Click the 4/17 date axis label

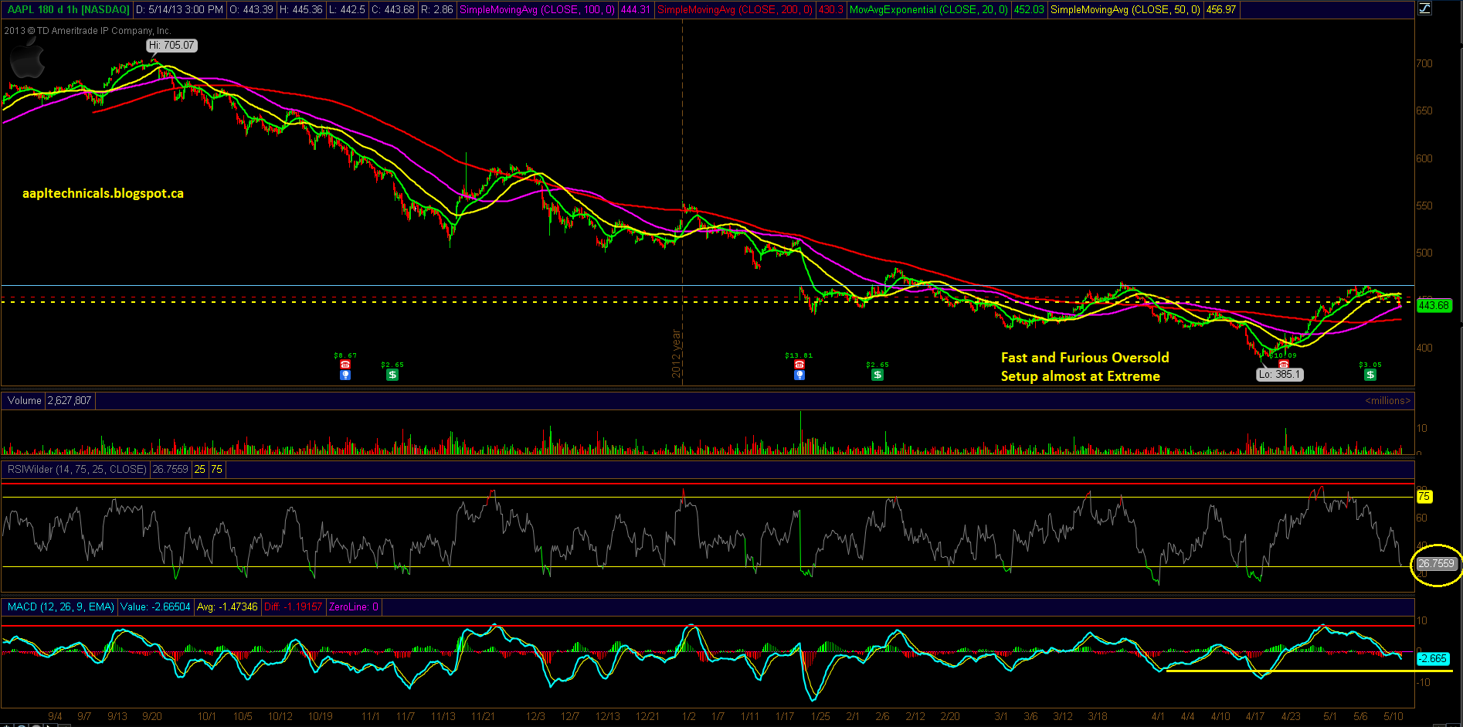[x=1255, y=716]
